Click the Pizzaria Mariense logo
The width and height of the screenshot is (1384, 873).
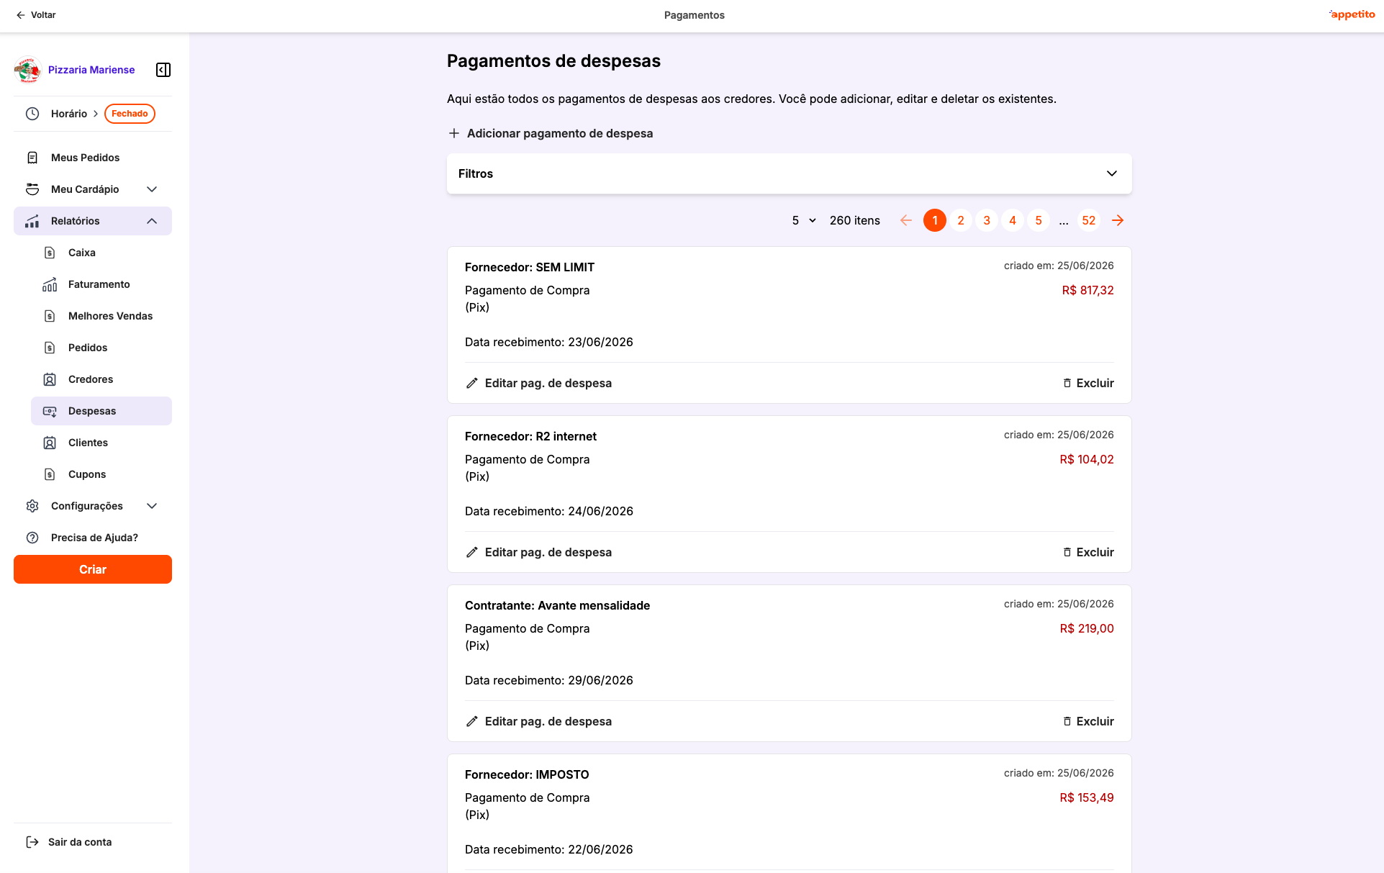27,70
